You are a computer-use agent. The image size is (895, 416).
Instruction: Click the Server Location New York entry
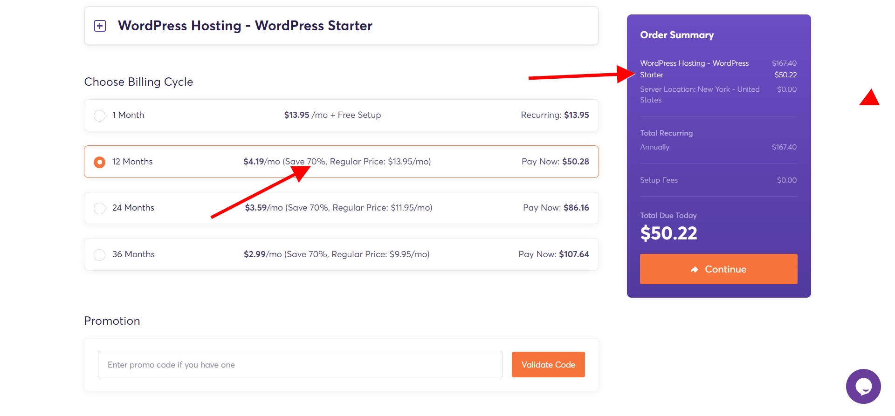coord(700,95)
